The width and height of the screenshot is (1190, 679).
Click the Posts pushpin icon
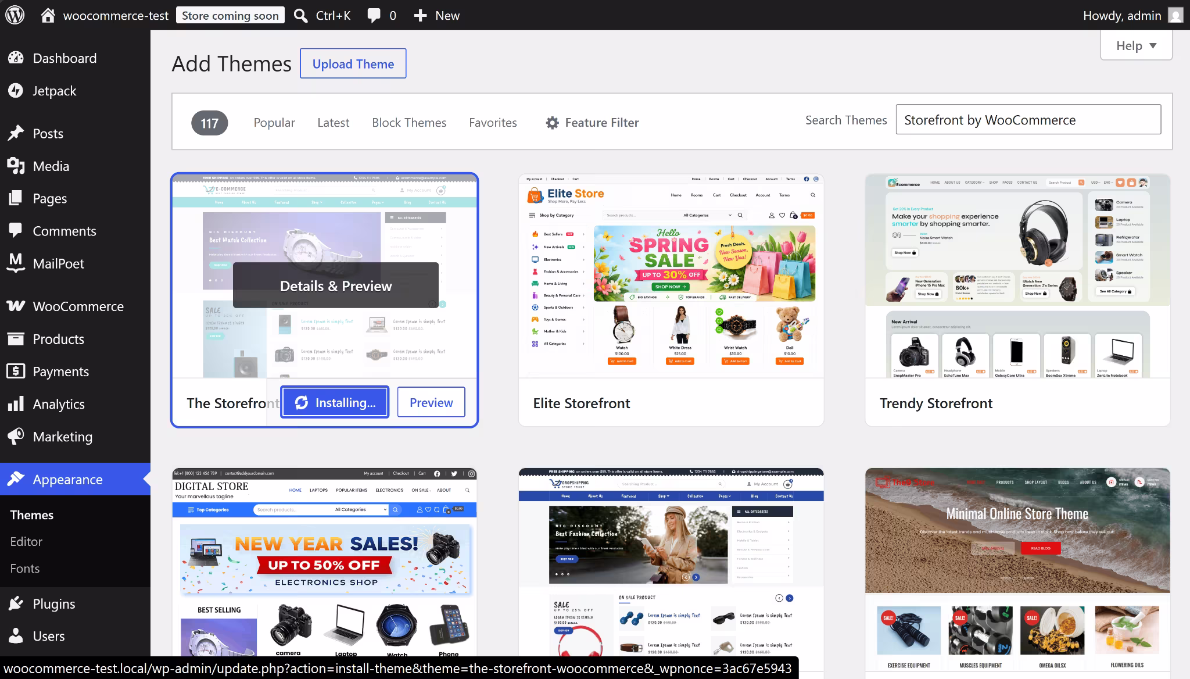point(16,133)
